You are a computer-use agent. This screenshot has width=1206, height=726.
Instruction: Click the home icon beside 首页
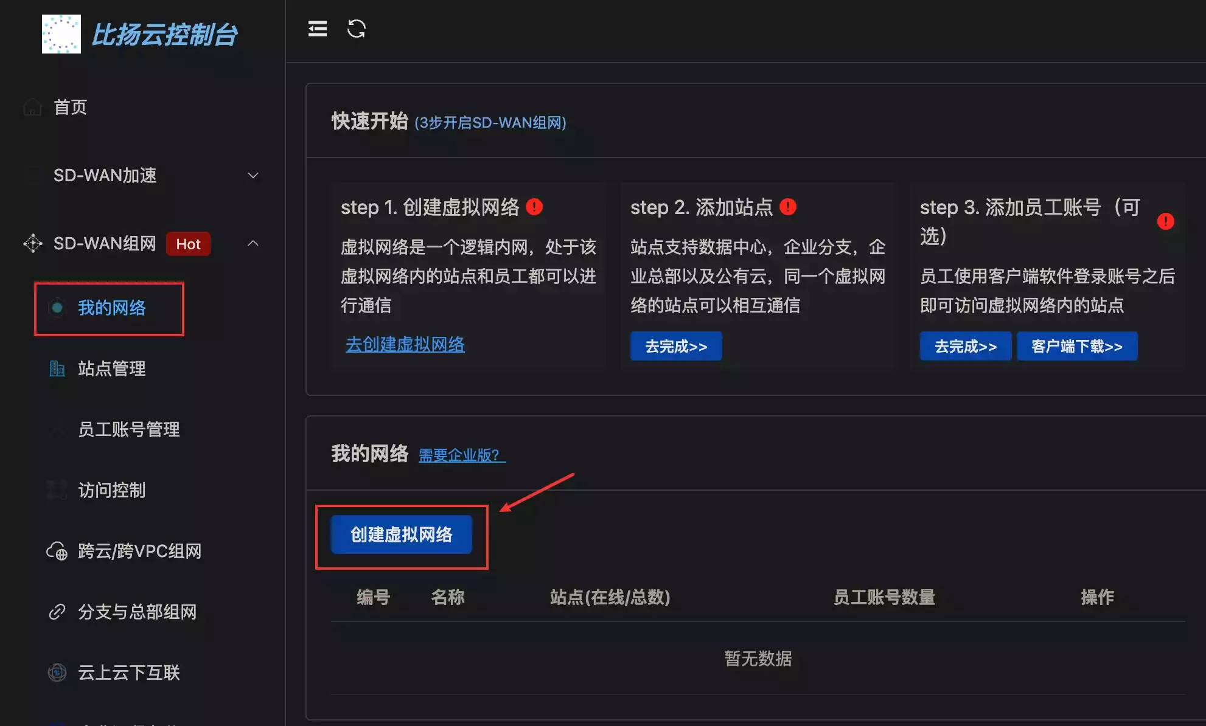point(32,107)
